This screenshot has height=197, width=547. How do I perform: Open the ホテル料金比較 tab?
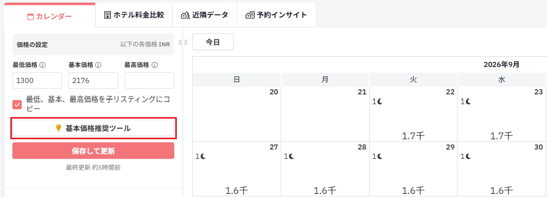click(134, 15)
